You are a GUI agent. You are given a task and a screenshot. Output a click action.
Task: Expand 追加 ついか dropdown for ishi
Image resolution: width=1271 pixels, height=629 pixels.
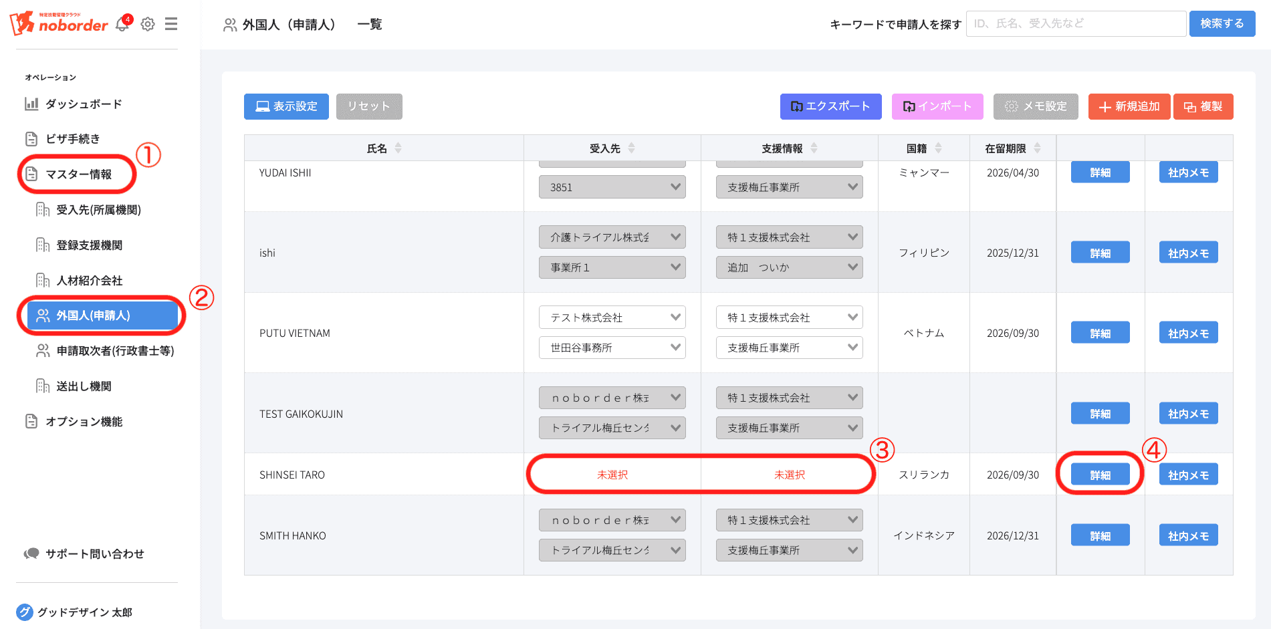point(789,267)
